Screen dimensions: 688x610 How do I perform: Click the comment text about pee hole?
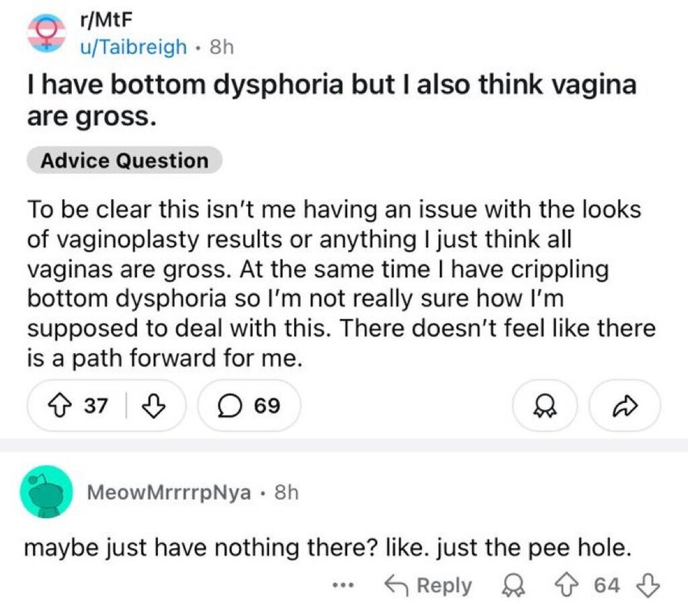328,548
